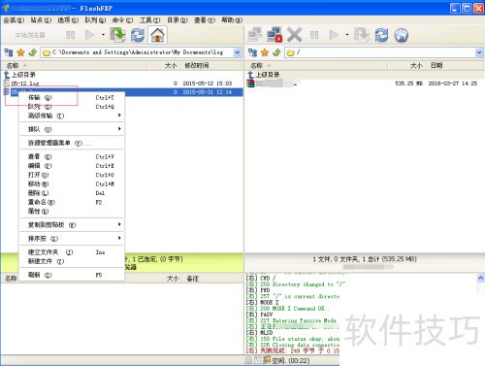Click the remote archive file icon
Screen dimensions: 485x366
point(251,83)
